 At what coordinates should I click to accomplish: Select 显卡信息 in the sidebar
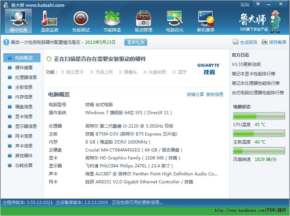coord(22,117)
